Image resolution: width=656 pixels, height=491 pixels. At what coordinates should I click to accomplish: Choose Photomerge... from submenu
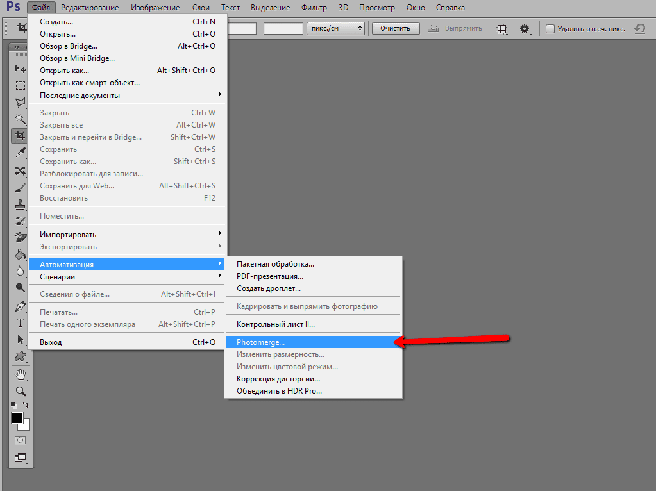click(314, 342)
